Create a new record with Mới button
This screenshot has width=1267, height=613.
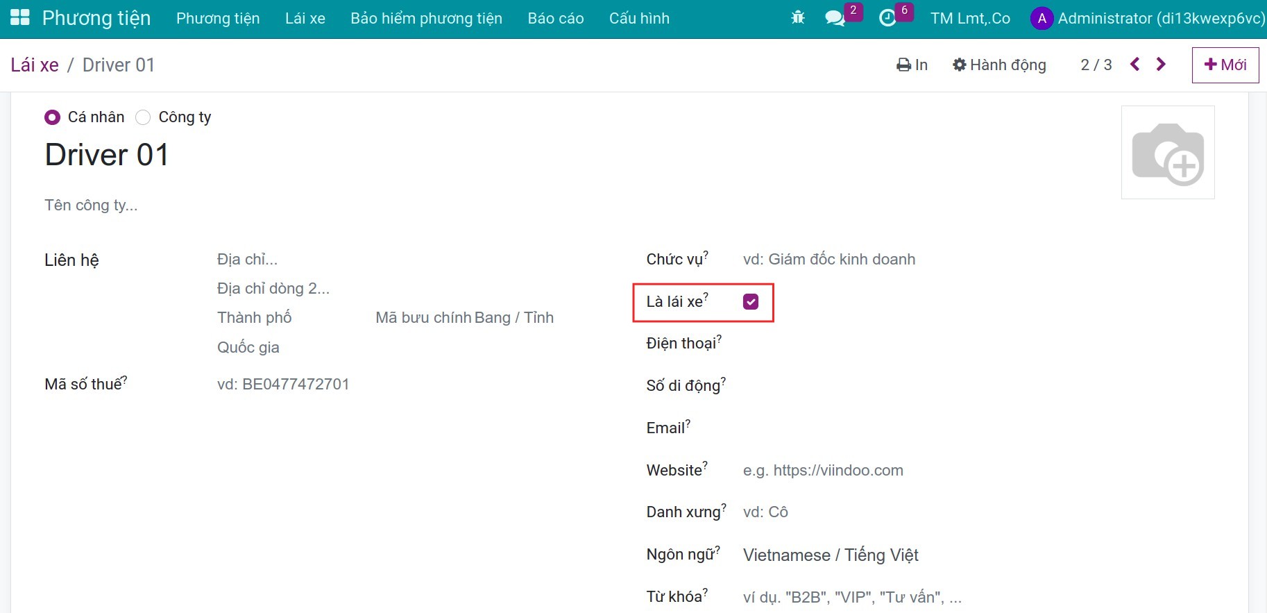coord(1225,65)
